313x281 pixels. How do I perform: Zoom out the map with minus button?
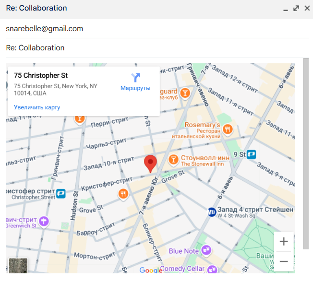[284, 261]
